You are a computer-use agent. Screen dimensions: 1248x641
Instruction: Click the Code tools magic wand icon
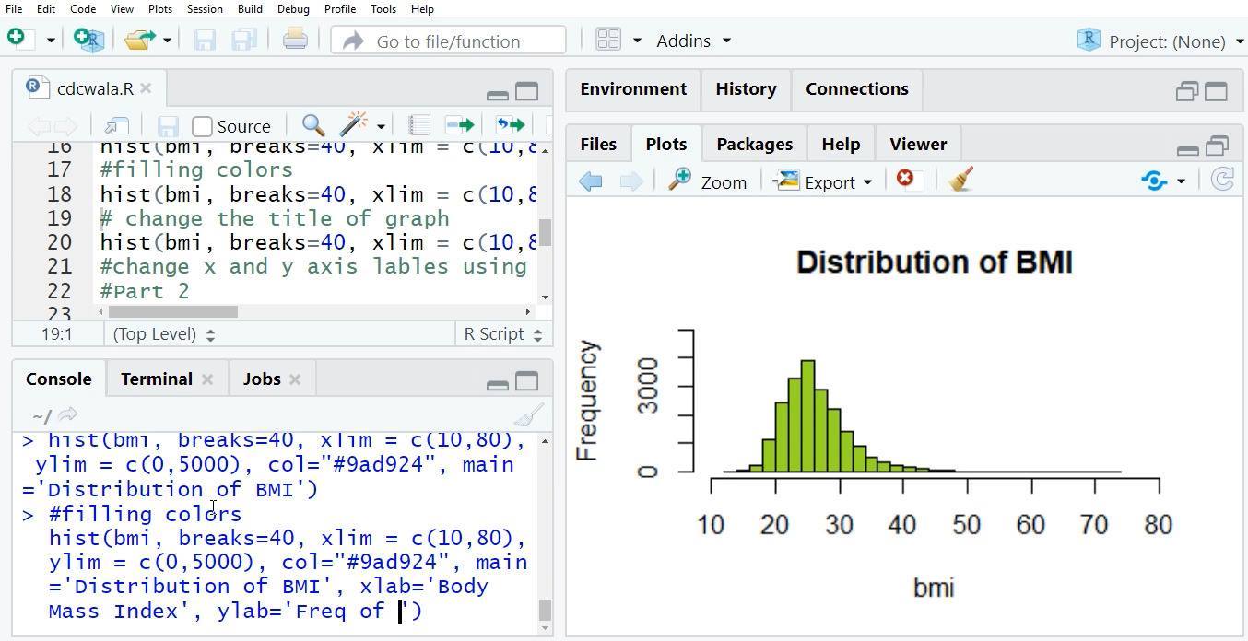tap(354, 124)
